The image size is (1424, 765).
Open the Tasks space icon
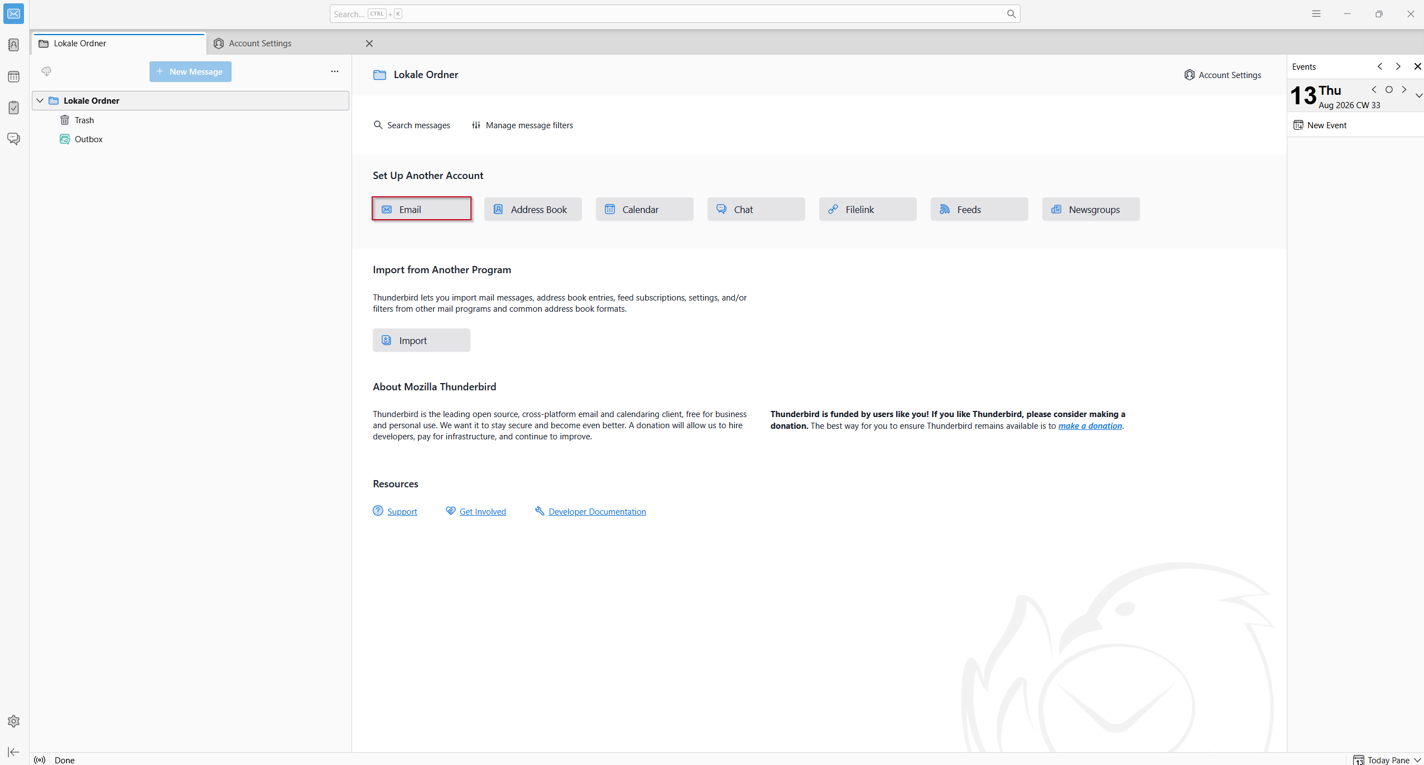(14, 107)
